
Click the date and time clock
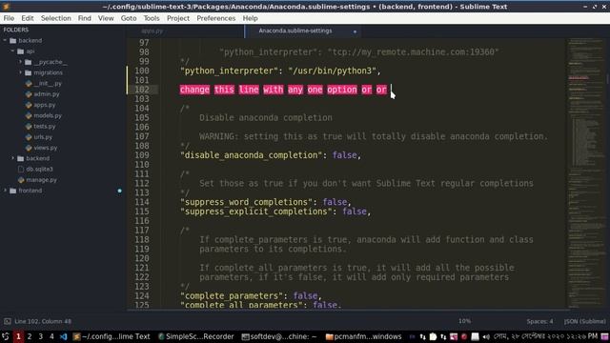545,336
